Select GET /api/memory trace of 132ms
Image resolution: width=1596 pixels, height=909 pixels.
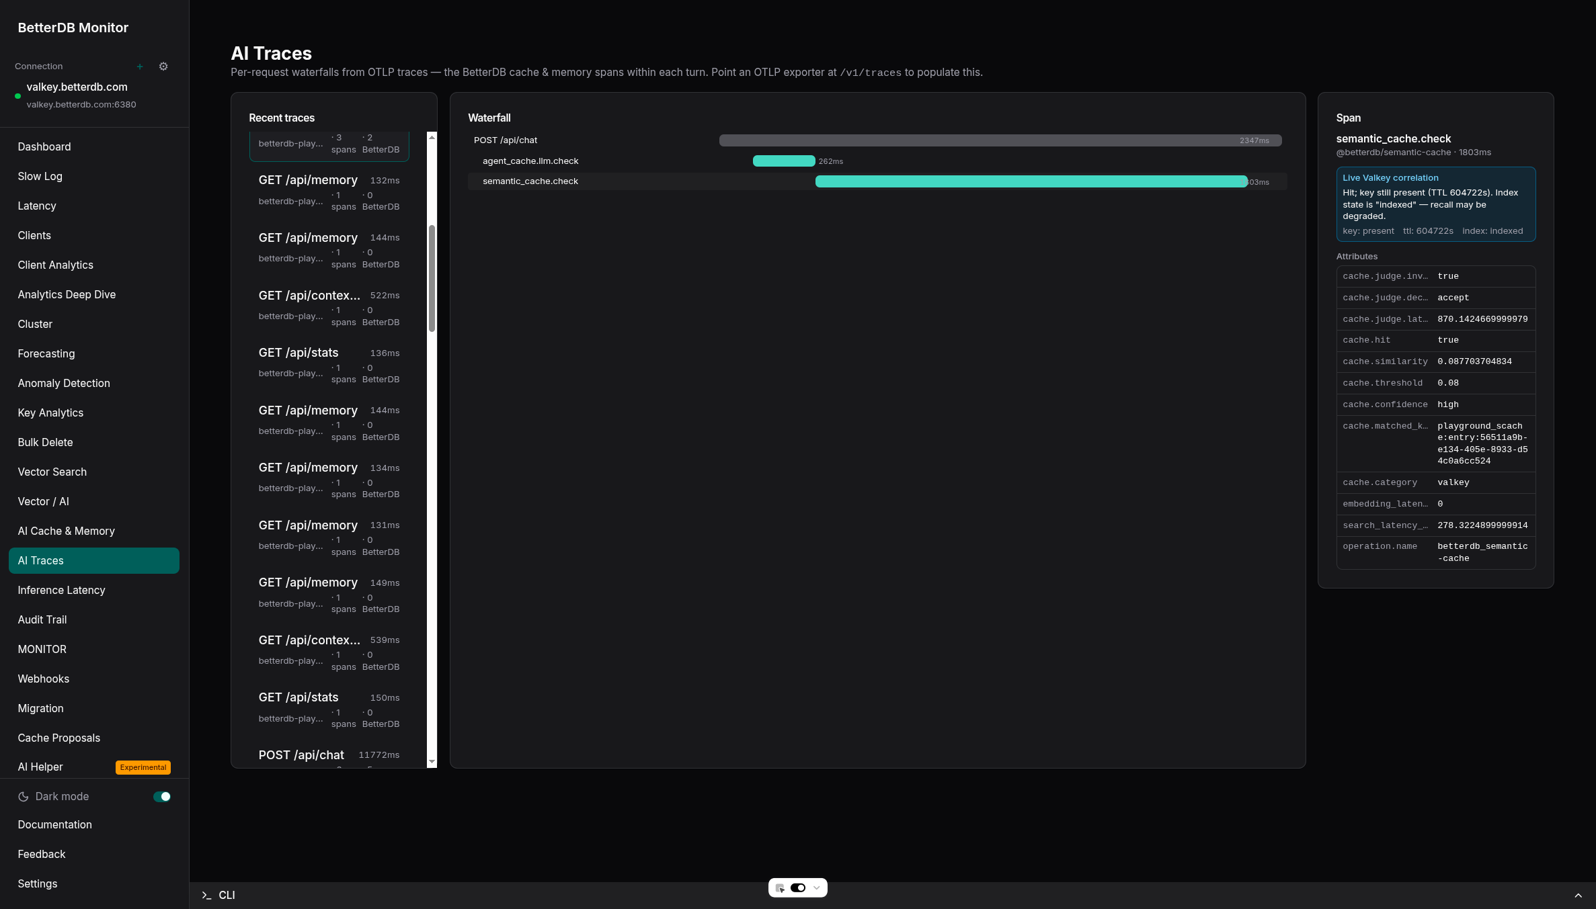click(329, 193)
